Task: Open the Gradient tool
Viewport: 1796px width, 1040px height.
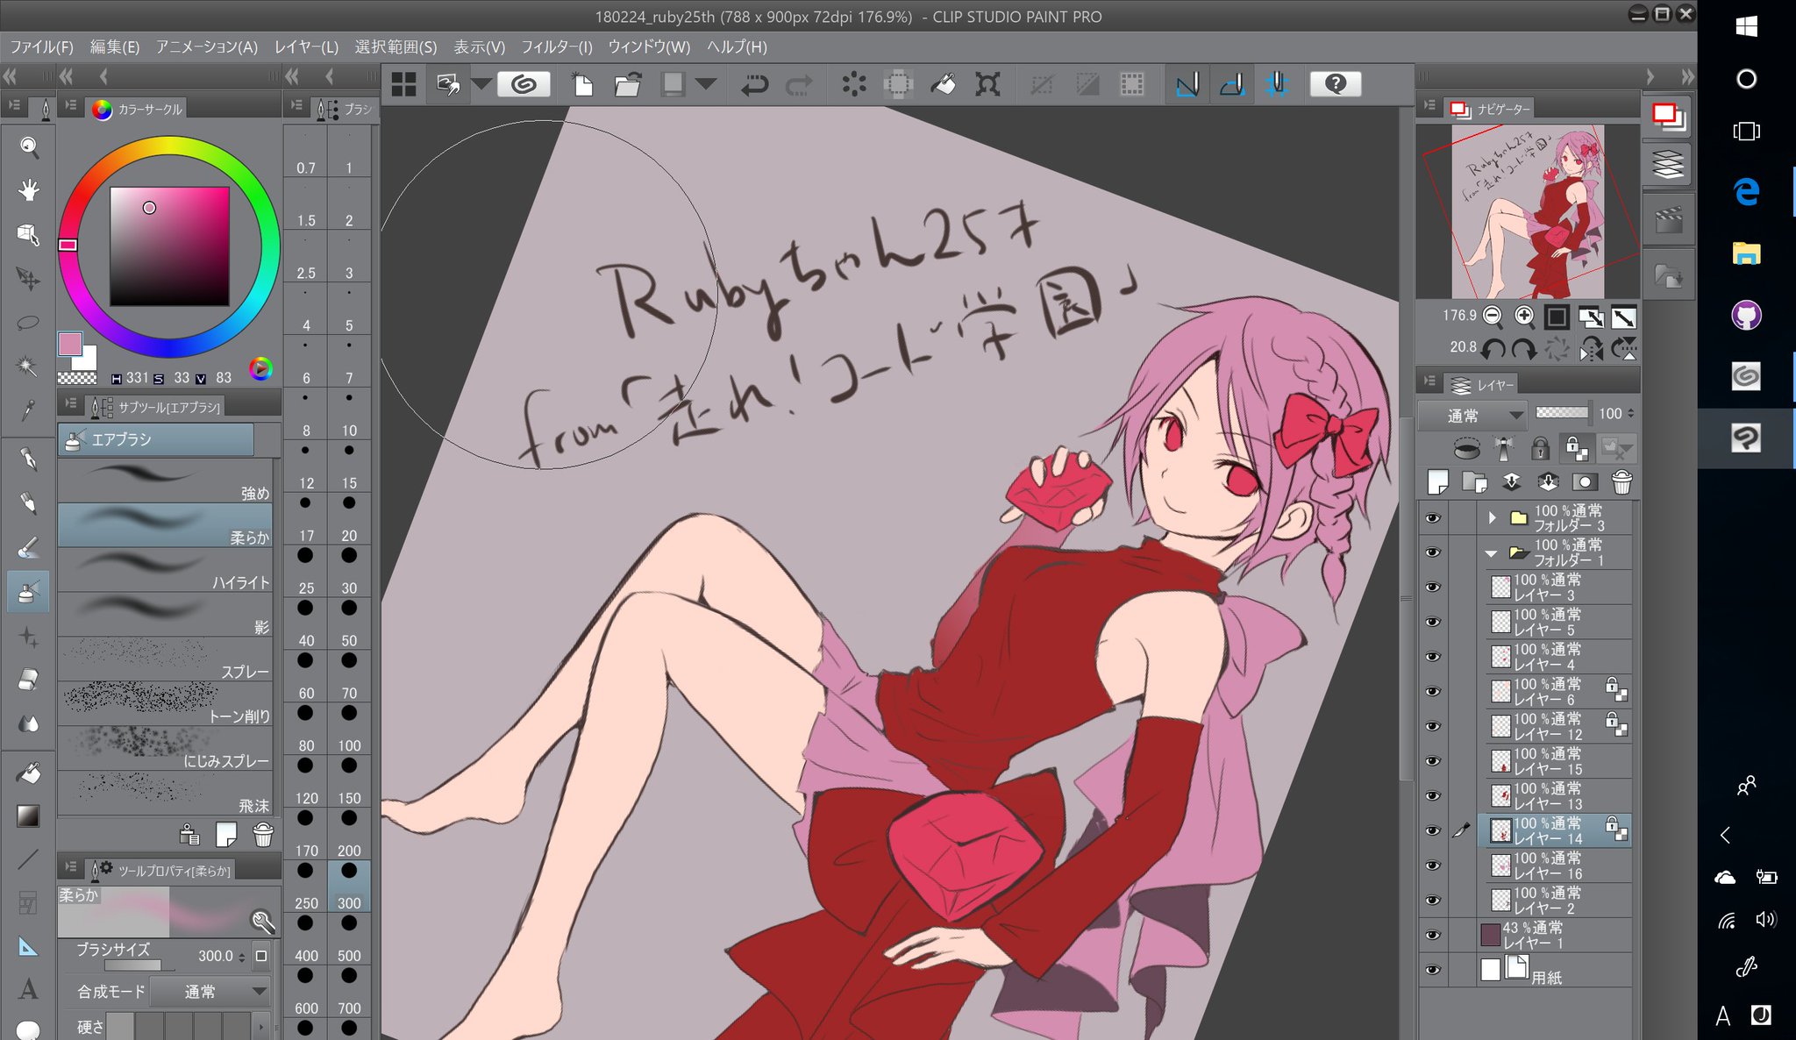Action: (28, 815)
